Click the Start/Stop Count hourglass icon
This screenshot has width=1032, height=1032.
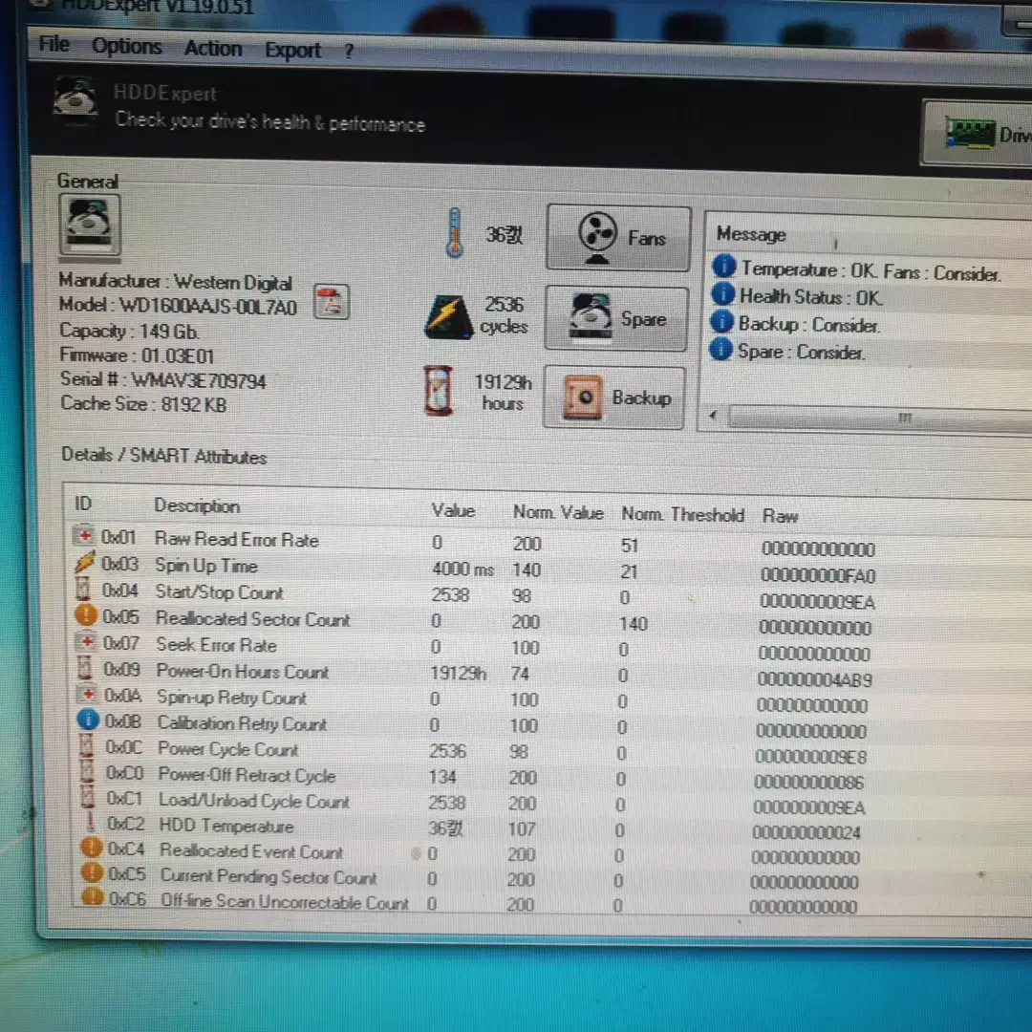point(83,589)
